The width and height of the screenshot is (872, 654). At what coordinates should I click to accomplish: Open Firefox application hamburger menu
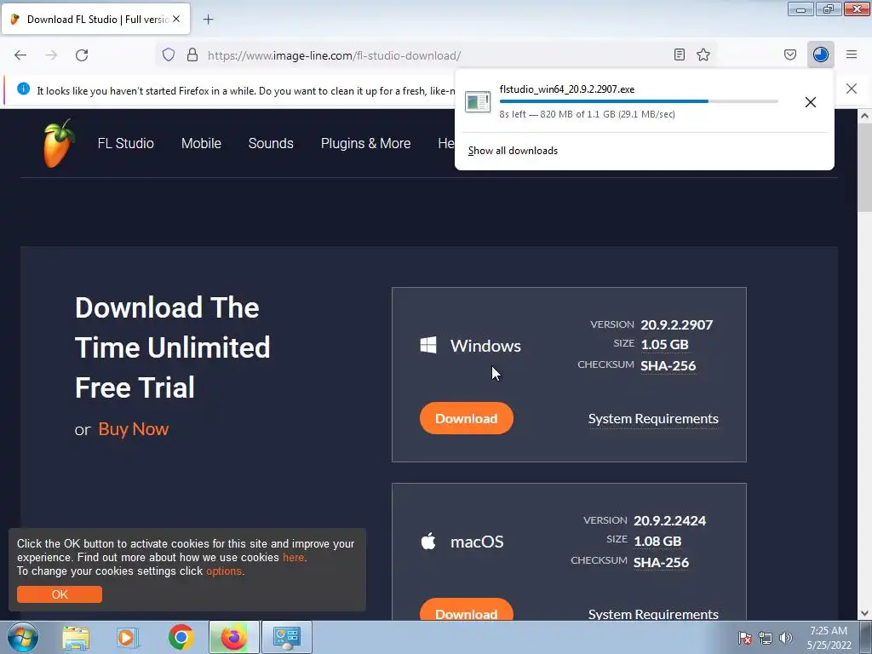point(852,54)
